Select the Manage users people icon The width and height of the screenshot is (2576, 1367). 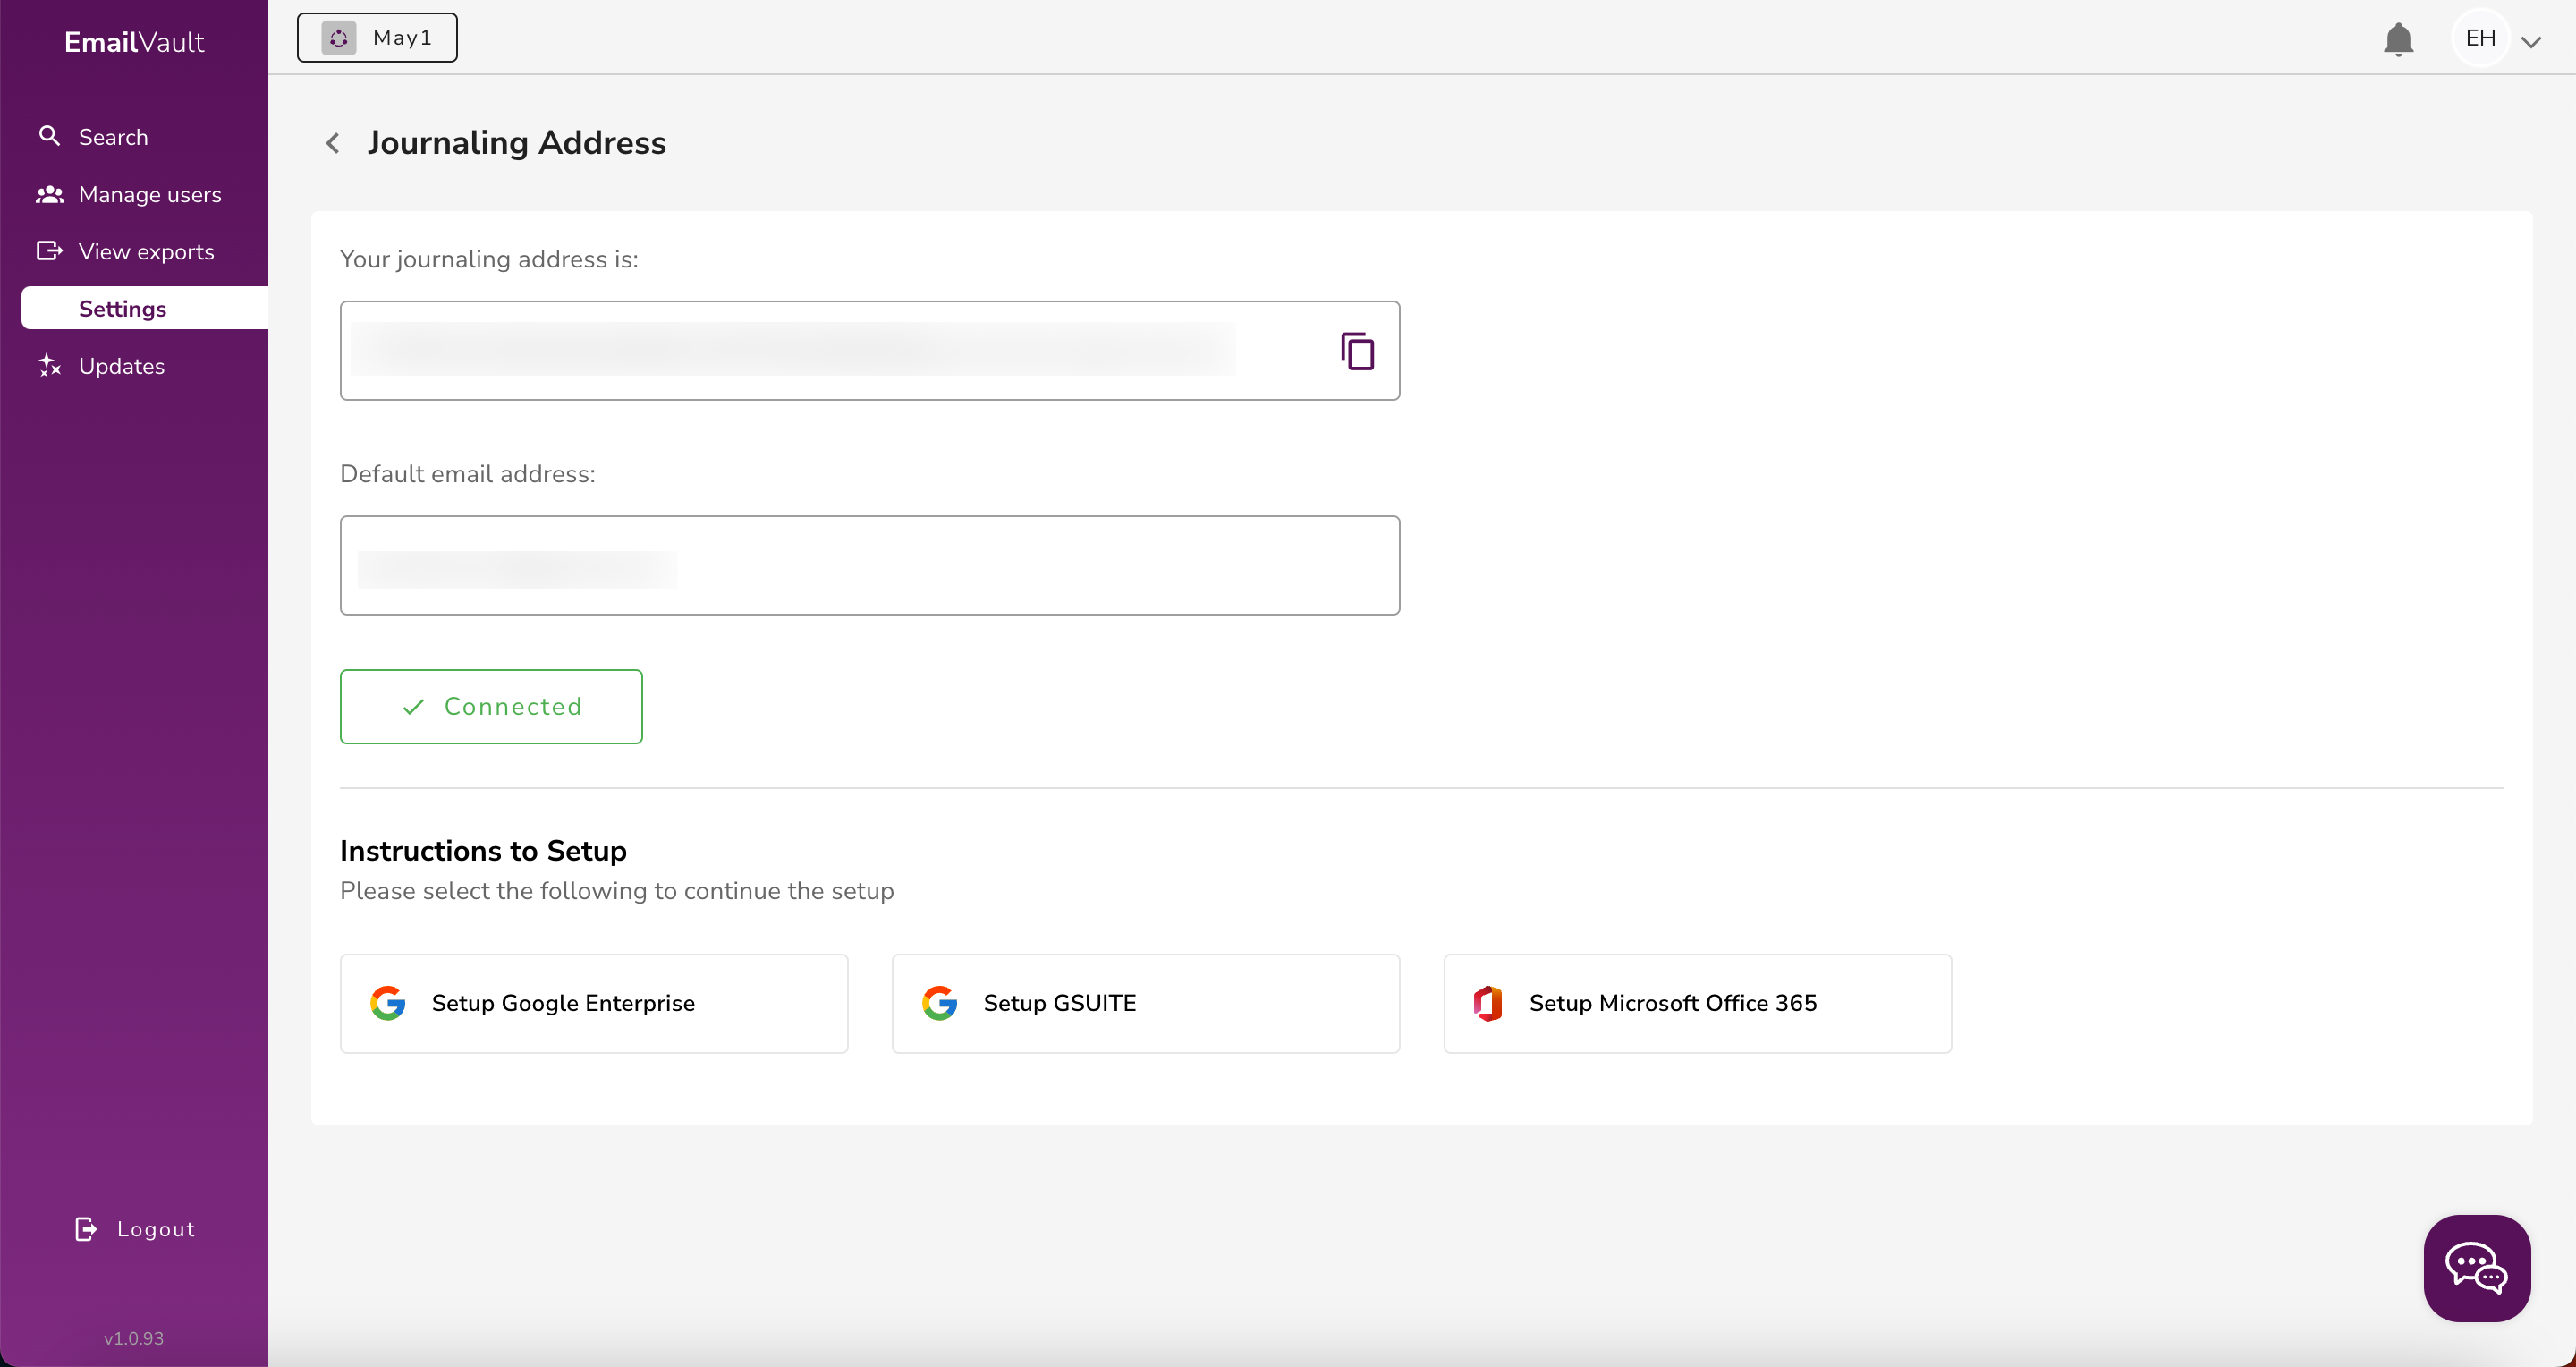click(48, 194)
